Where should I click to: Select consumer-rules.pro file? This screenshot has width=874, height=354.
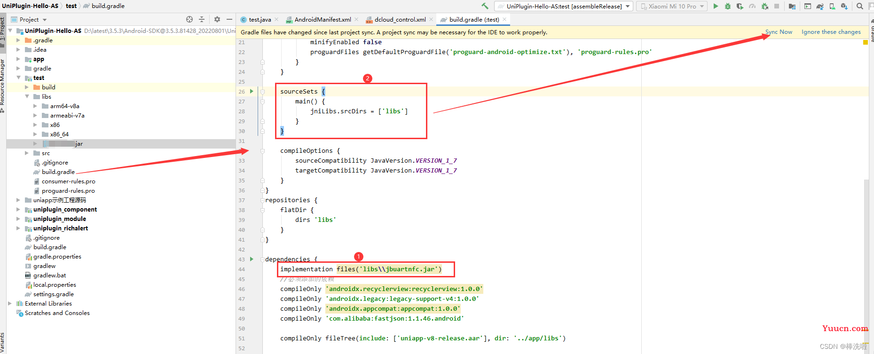pyautogui.click(x=68, y=181)
